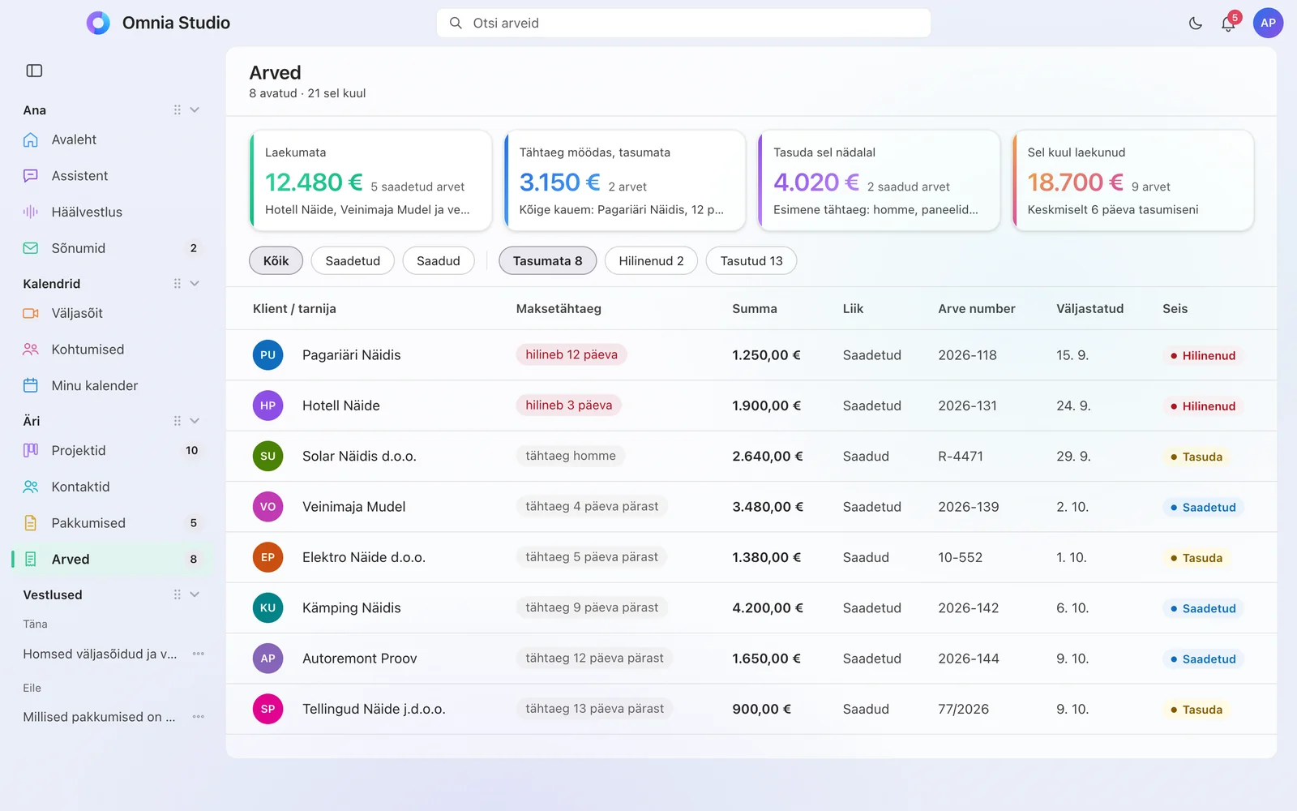
Task: Sort by Summa column header
Action: [x=754, y=309]
